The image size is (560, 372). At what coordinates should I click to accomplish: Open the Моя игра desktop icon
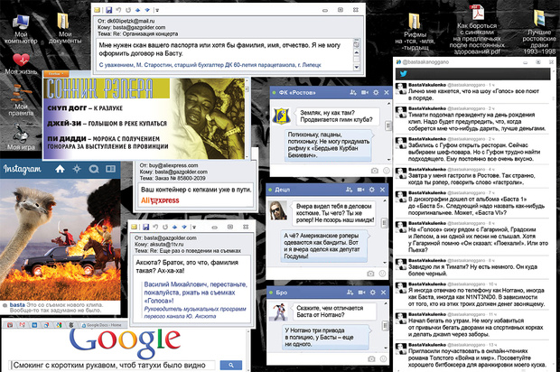(x=21, y=136)
